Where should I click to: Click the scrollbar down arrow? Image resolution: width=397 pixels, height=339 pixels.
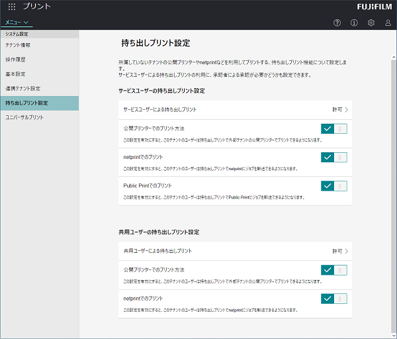[394, 336]
